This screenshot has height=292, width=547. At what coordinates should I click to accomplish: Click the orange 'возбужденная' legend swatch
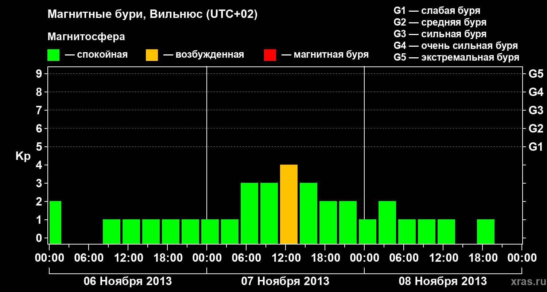coord(152,55)
